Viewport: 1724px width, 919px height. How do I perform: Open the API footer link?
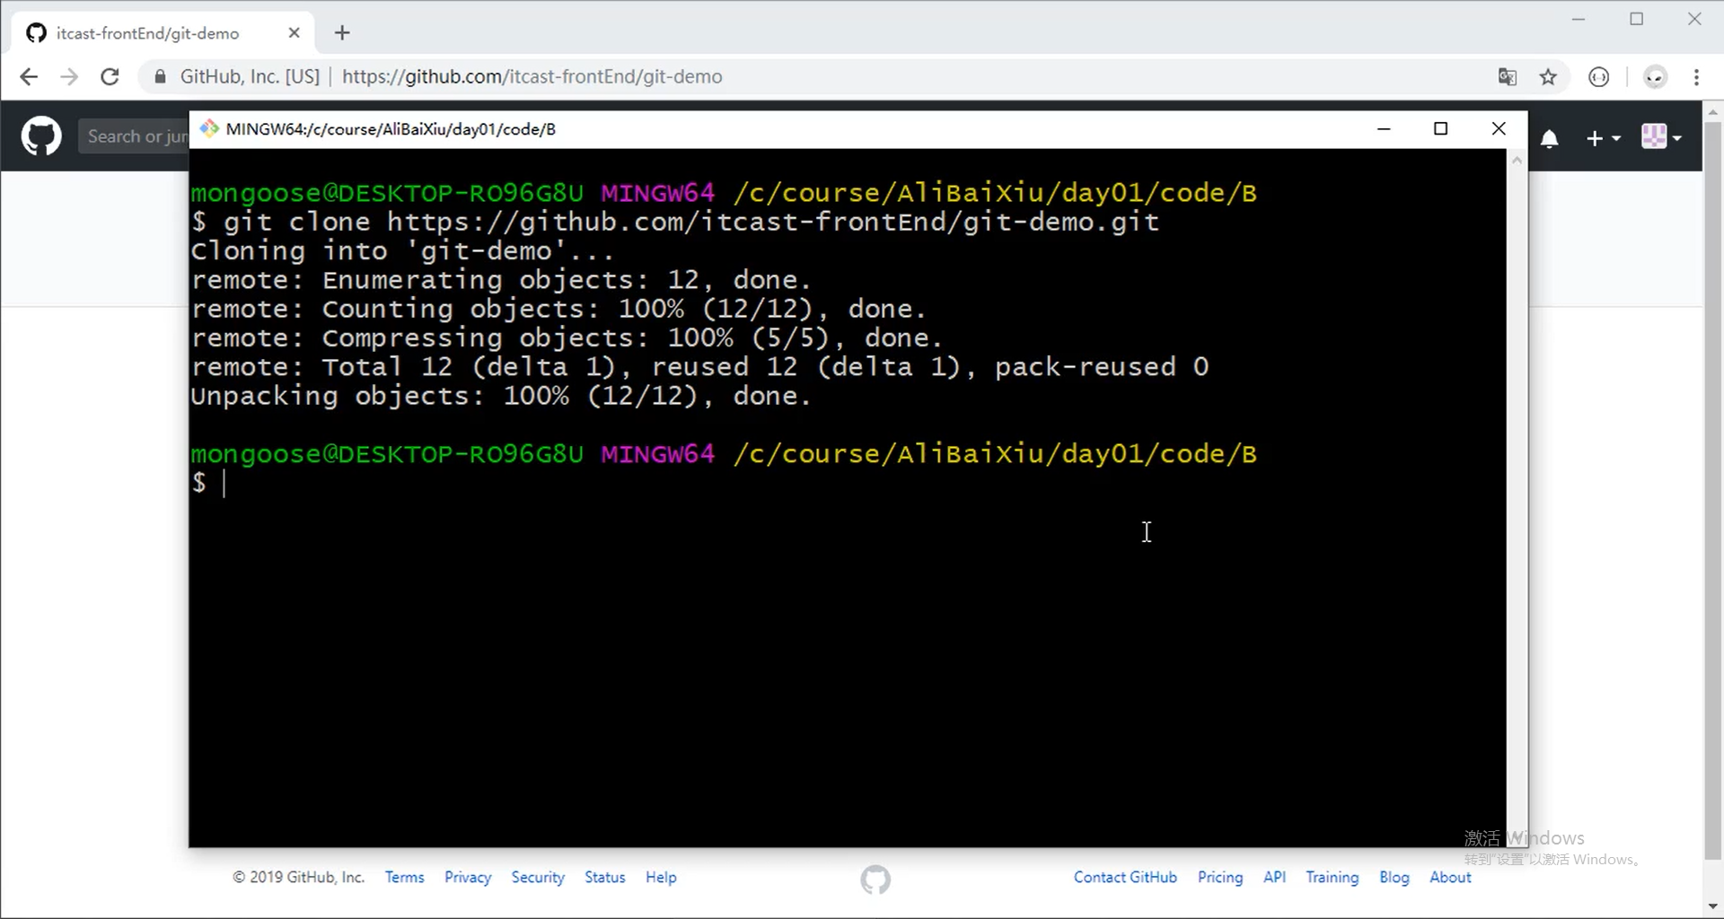(x=1274, y=877)
